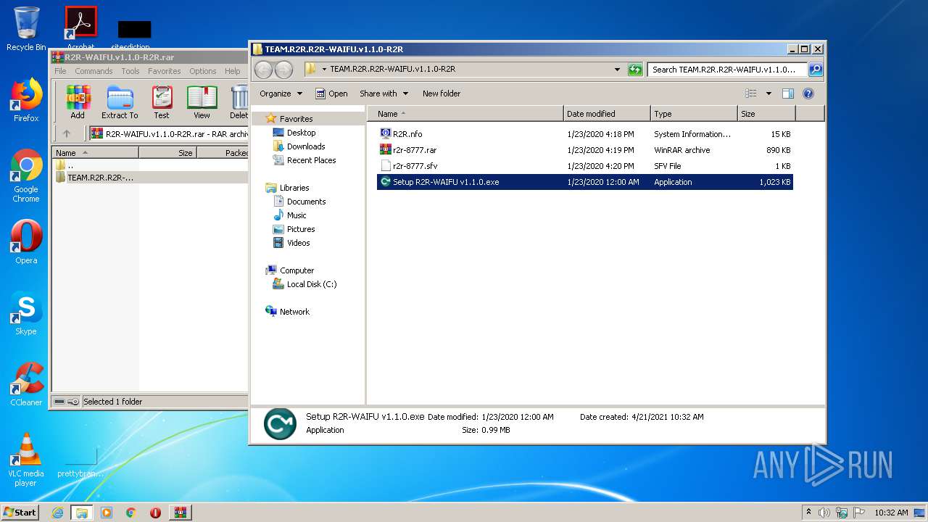928x522 pixels.
Task: Click the New folder button
Action: point(441,94)
